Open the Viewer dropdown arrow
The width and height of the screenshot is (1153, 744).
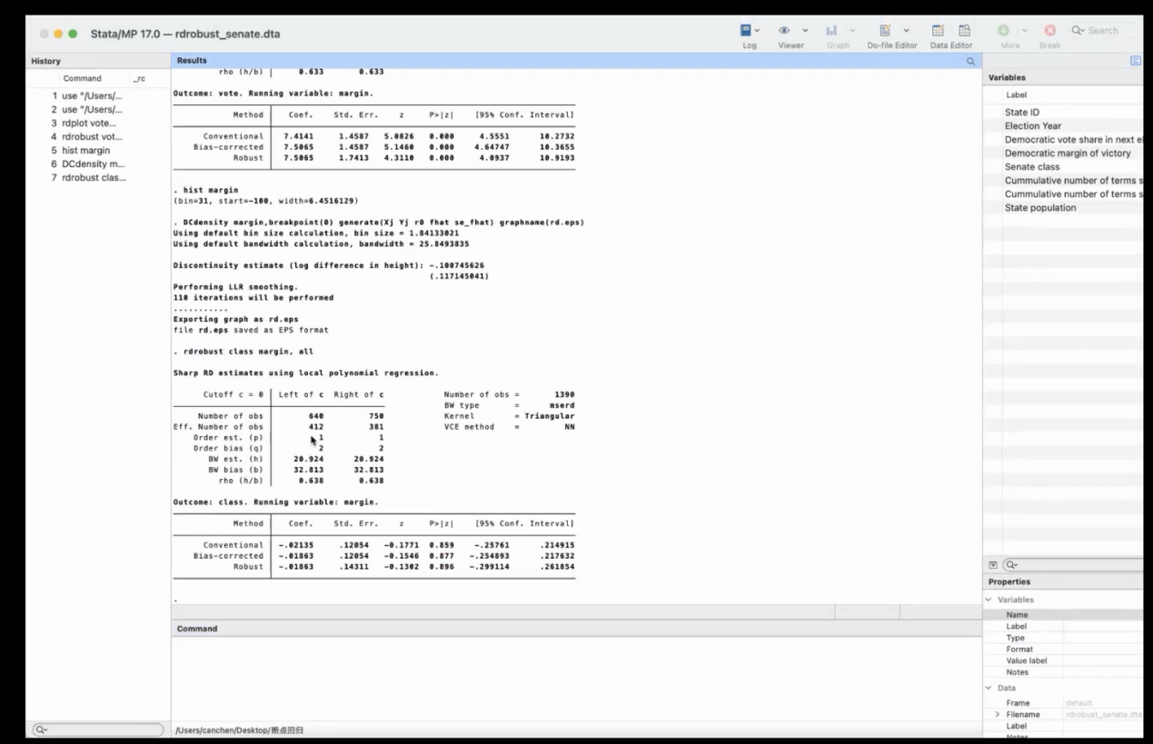click(x=805, y=30)
